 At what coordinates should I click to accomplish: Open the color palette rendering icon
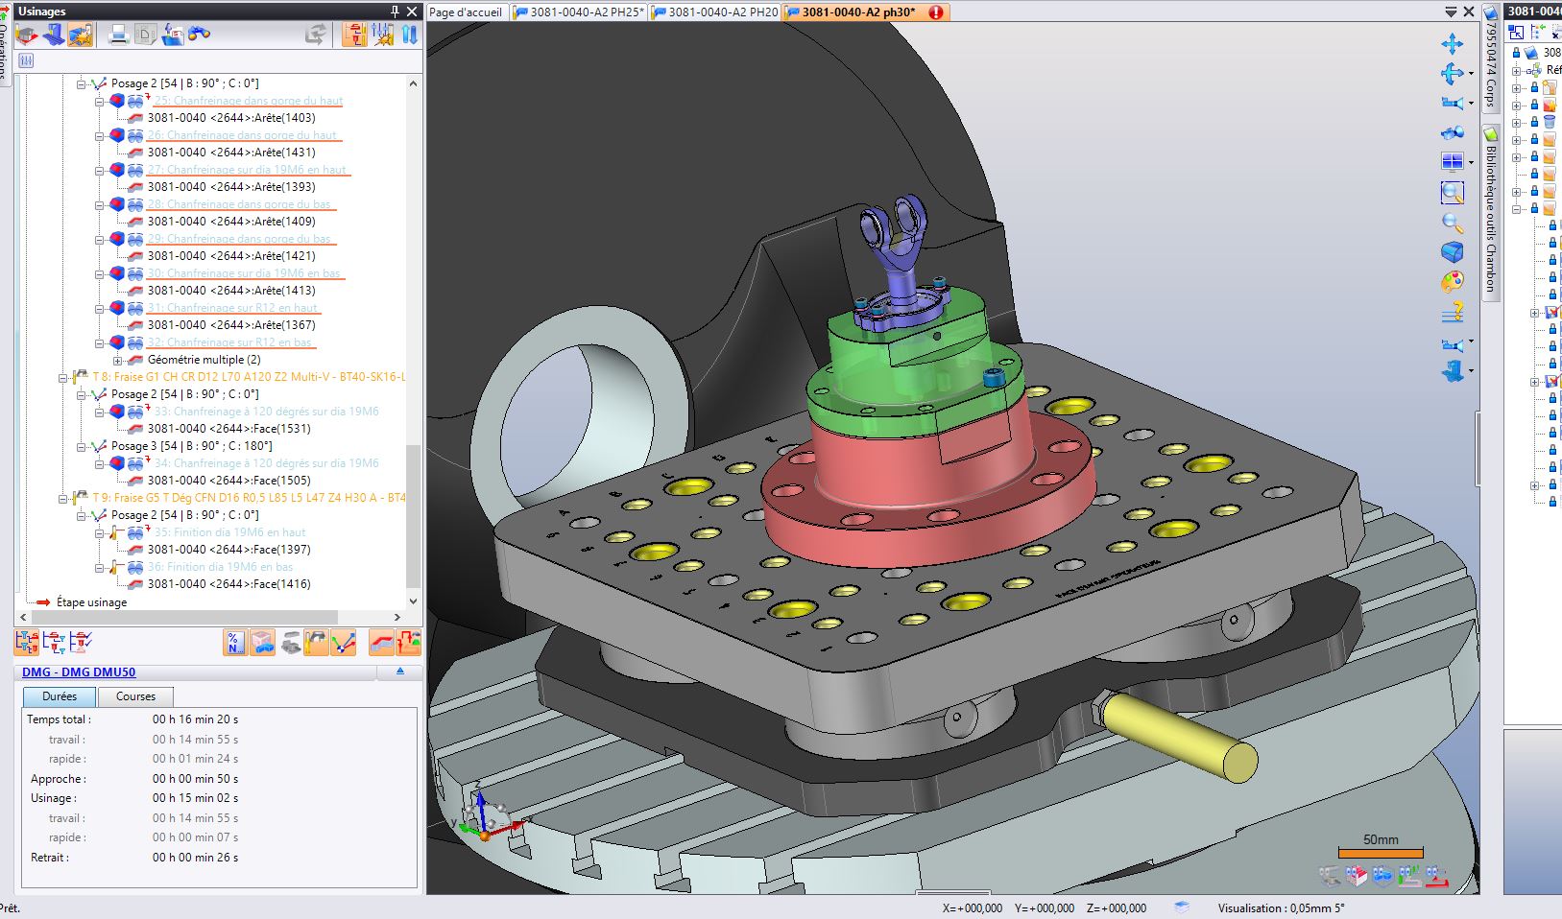pos(1452,282)
